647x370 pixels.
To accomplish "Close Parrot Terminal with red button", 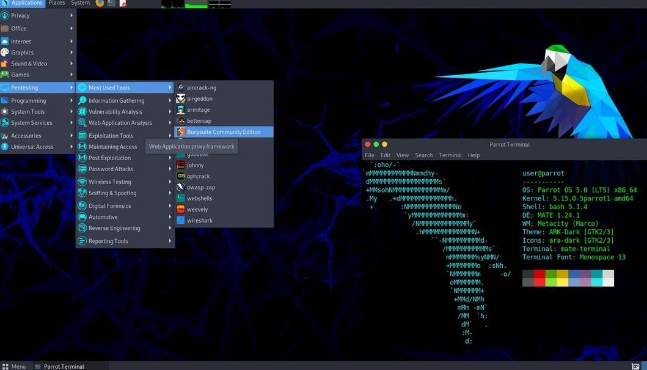I will click(368, 144).
